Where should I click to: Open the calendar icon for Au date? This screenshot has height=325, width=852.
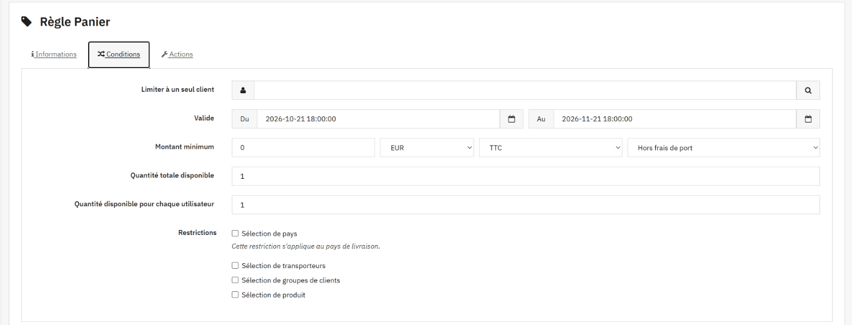point(808,119)
